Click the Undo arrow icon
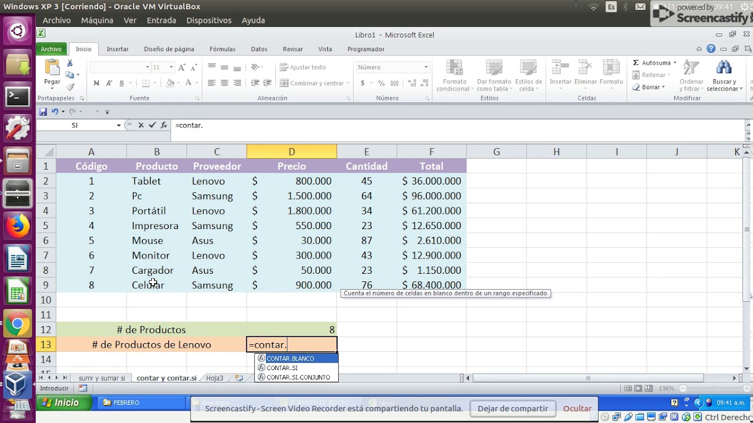Screen dimensions: 753x423 (x=55, y=112)
